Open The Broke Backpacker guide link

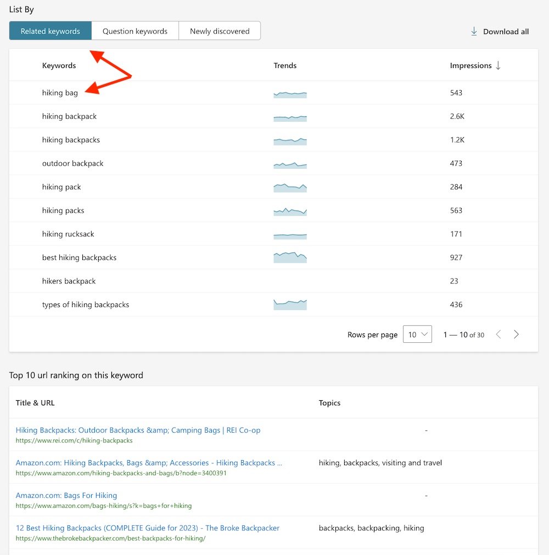coord(148,528)
